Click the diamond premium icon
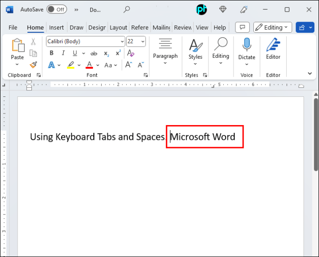The height and width of the screenshot is (257, 319). (x=223, y=10)
